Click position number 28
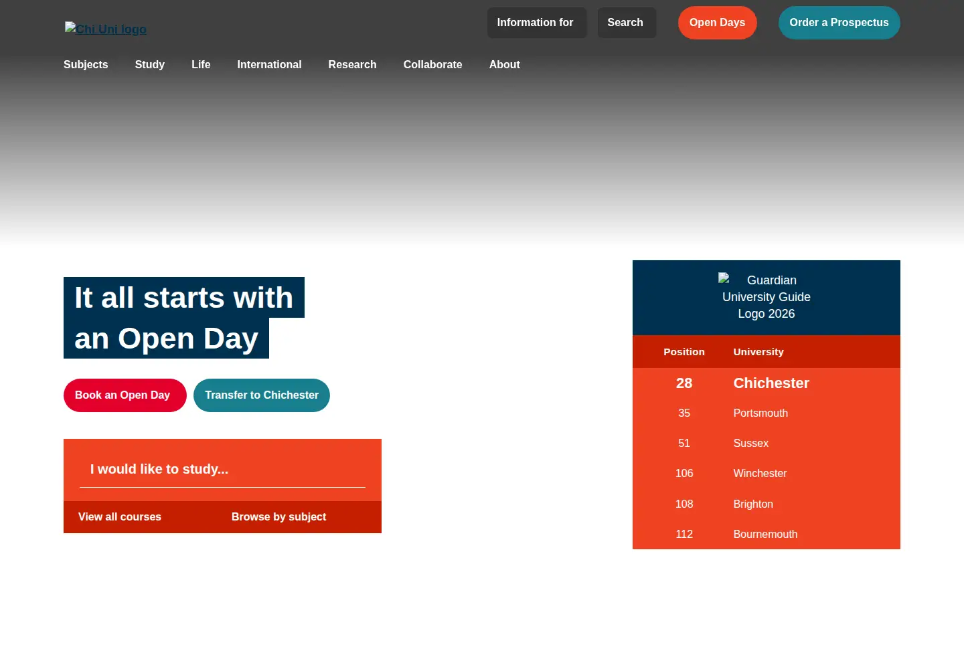This screenshot has width=964, height=669. 684,383
